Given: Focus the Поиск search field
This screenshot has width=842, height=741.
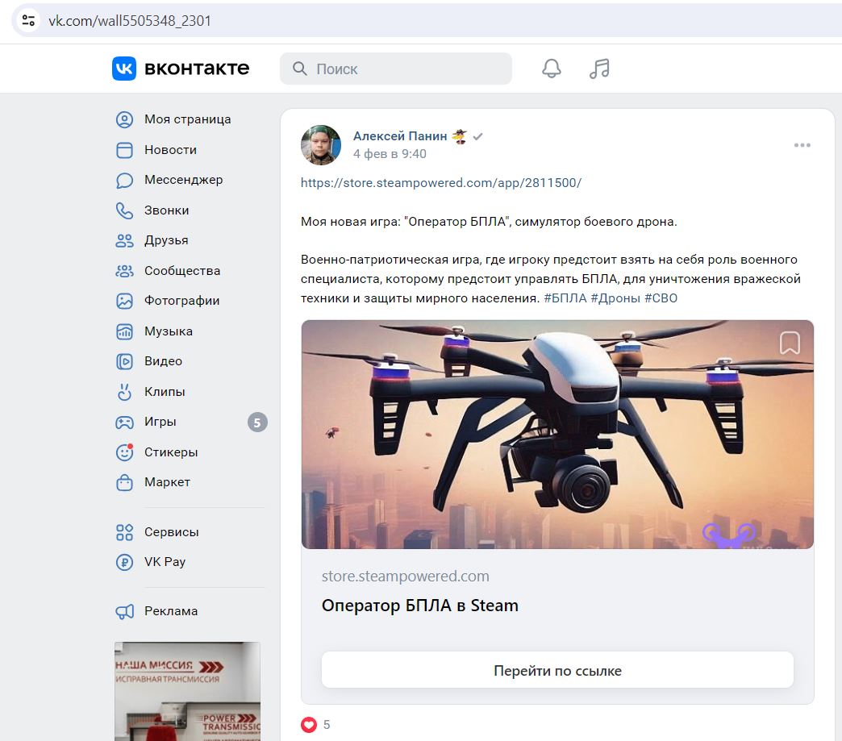Looking at the screenshot, I should [396, 69].
